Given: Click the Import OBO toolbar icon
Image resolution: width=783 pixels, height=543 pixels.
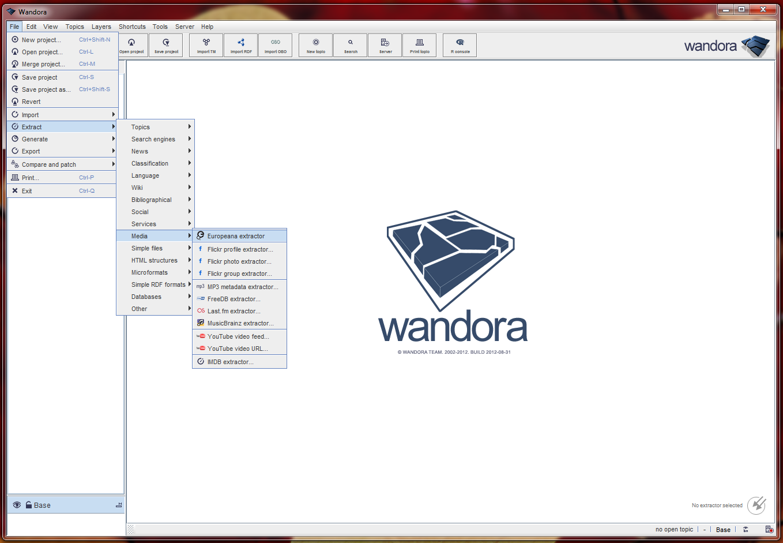Looking at the screenshot, I should point(276,45).
